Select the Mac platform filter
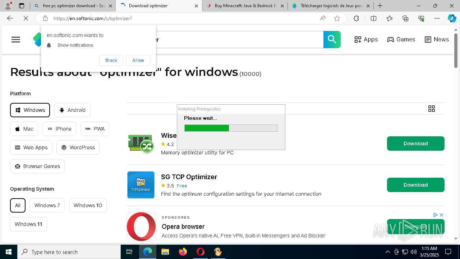Viewport: 460px width, 259px height. point(24,129)
